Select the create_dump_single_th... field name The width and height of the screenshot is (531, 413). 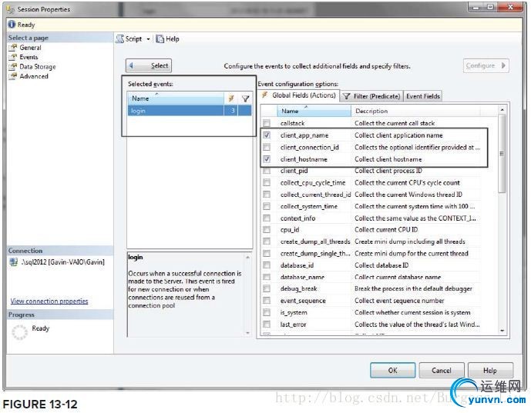315,254
